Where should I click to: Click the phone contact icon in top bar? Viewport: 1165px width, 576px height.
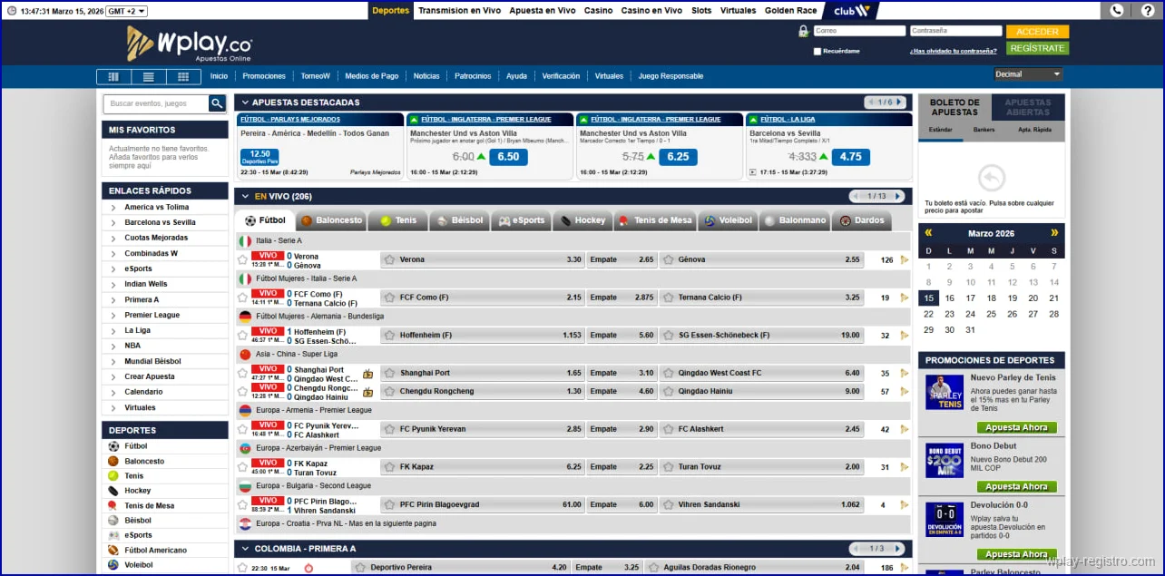(x=1117, y=11)
